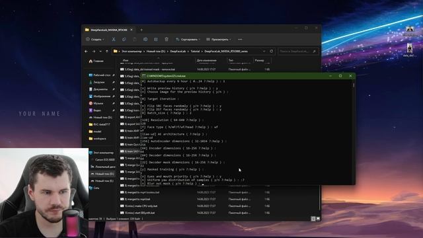
Task: Open Загрузки (Downloads) in the sidebar
Action: coord(97,82)
